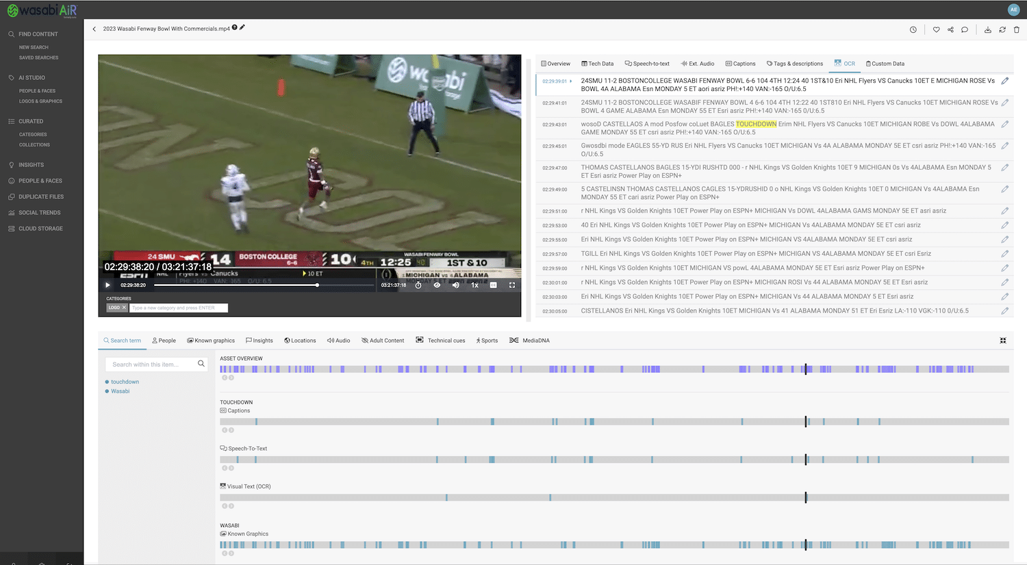
Task: Click the timer icon in the player controls
Action: point(418,285)
